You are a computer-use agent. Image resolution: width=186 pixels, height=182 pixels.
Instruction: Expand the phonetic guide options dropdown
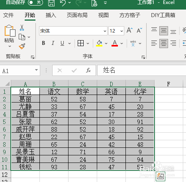pos(140,43)
